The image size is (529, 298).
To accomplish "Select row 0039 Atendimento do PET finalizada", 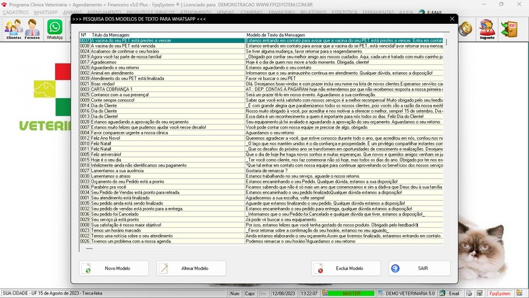I will [261, 78].
